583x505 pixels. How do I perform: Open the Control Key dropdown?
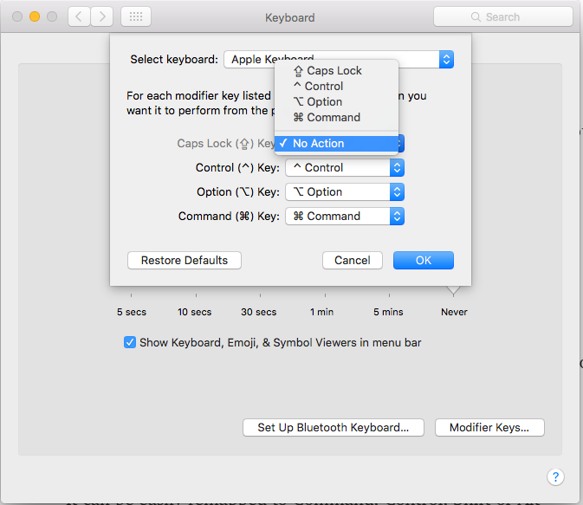pyautogui.click(x=345, y=168)
